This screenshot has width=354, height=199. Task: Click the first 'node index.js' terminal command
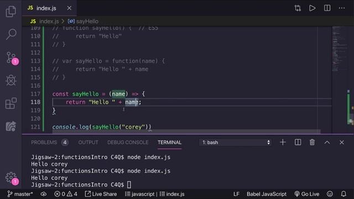(149, 157)
